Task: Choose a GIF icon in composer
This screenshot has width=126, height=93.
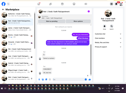Action: pyautogui.click(x=50, y=79)
